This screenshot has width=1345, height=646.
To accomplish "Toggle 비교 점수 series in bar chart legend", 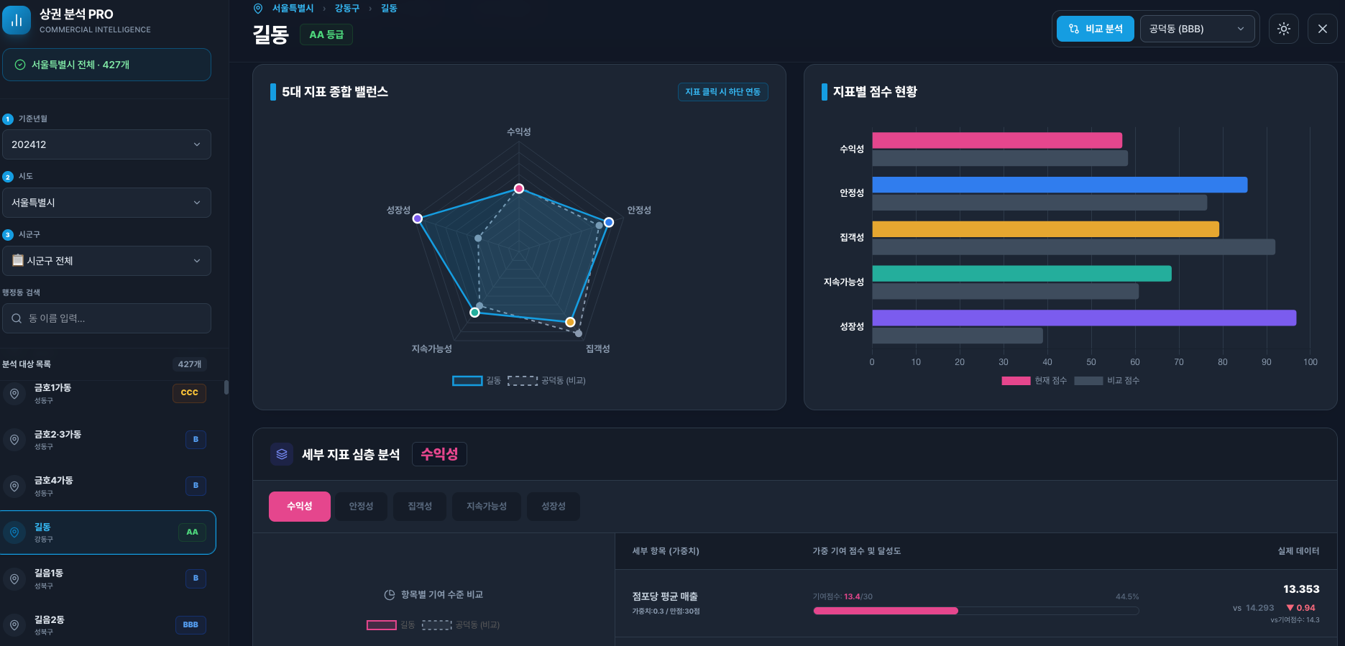I will click(x=1107, y=381).
